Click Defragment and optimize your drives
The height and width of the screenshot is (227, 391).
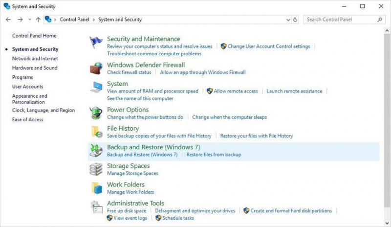tap(195, 210)
